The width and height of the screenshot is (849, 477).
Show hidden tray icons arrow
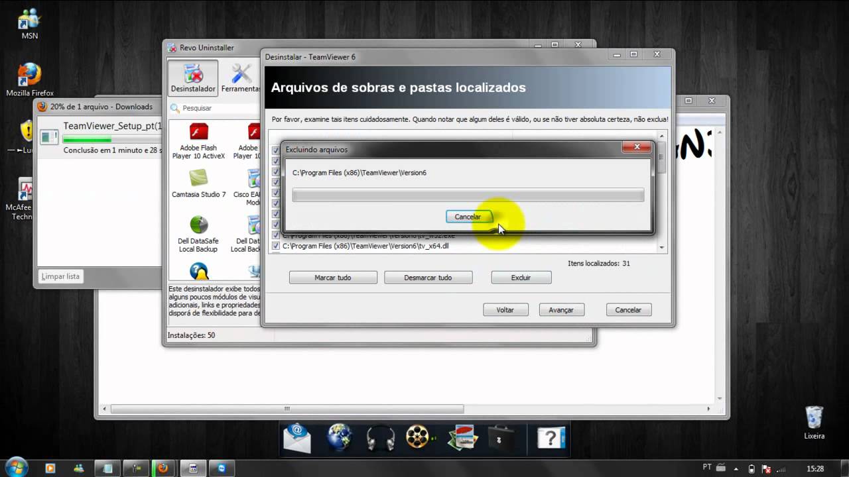pyautogui.click(x=738, y=468)
